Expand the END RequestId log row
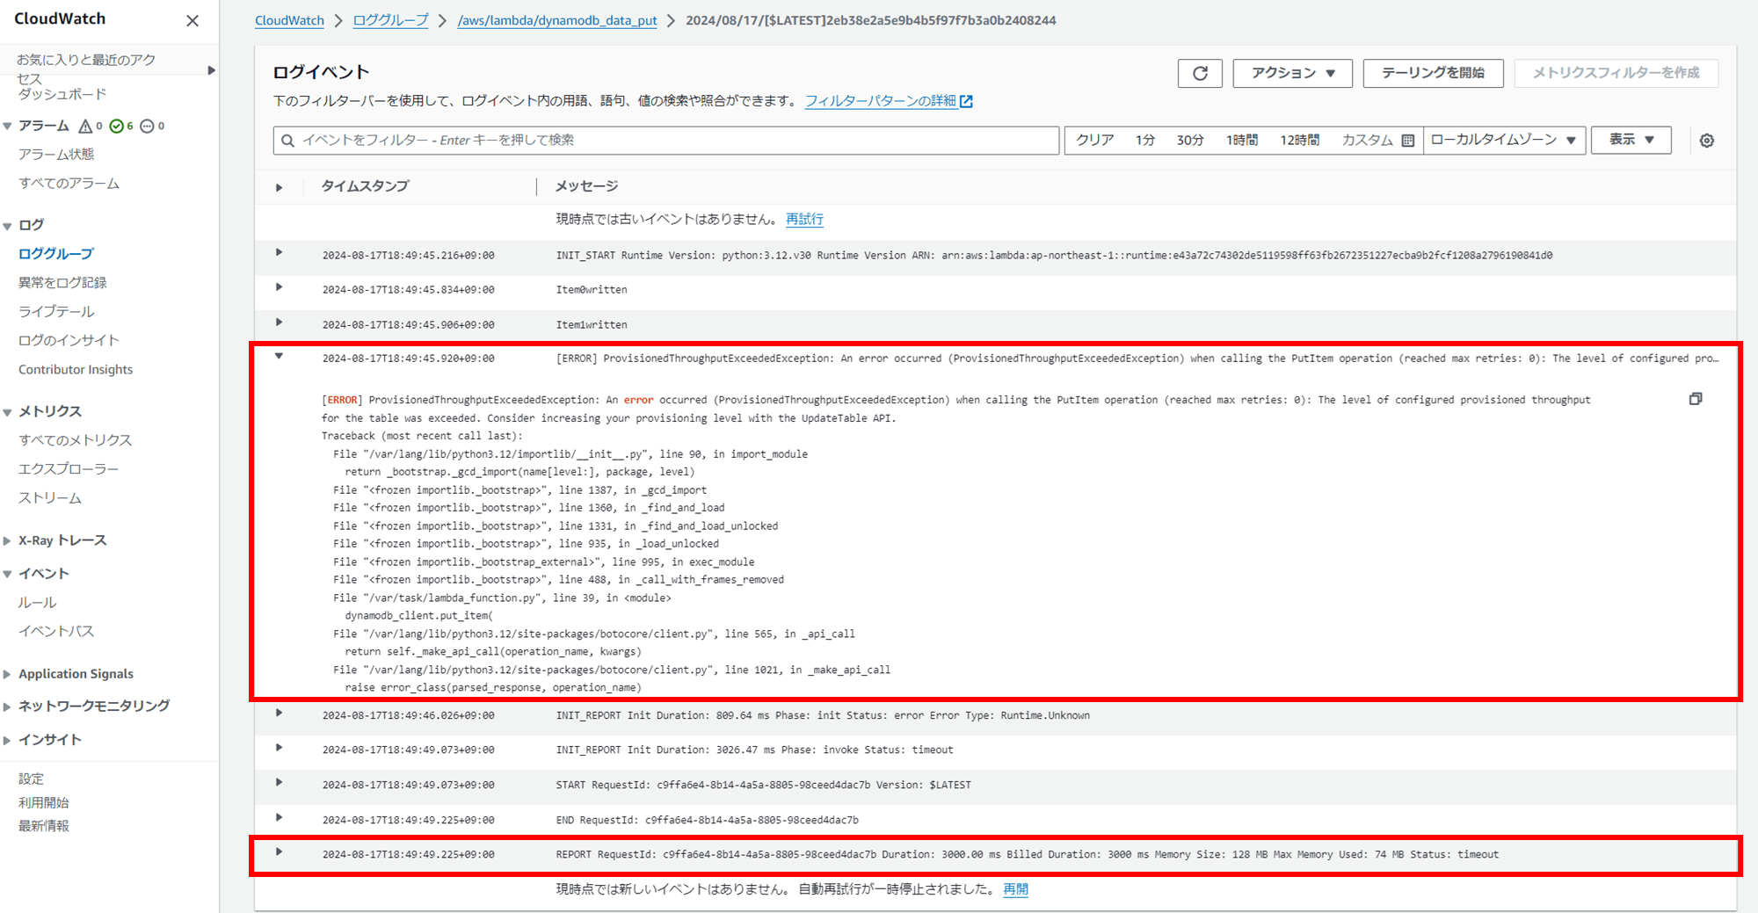 [x=280, y=818]
